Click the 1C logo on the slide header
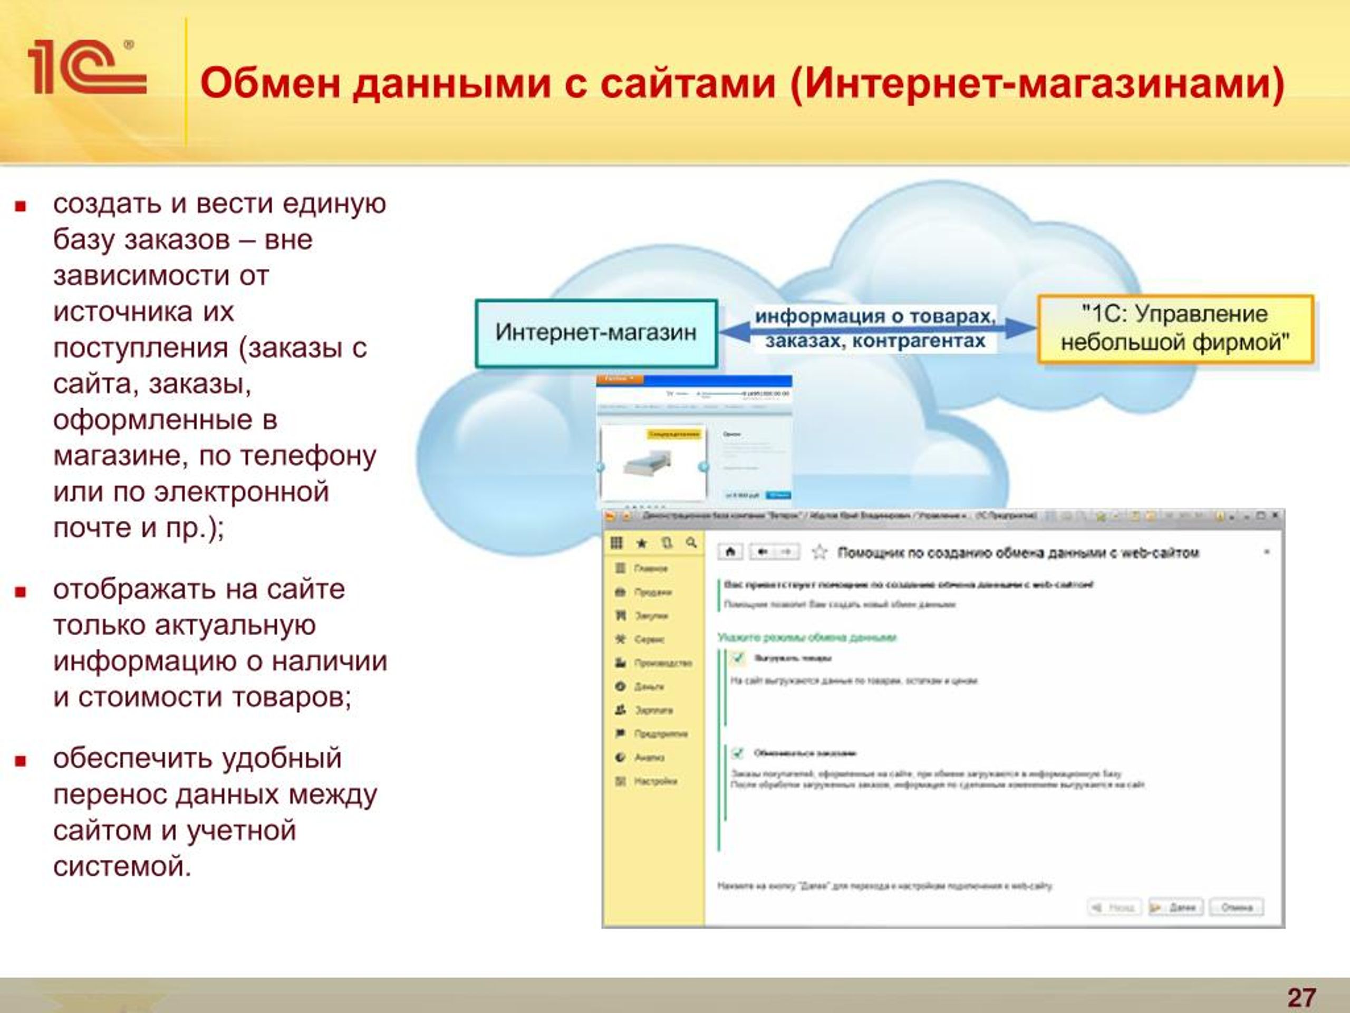Image resolution: width=1350 pixels, height=1013 pixels. pos(86,67)
